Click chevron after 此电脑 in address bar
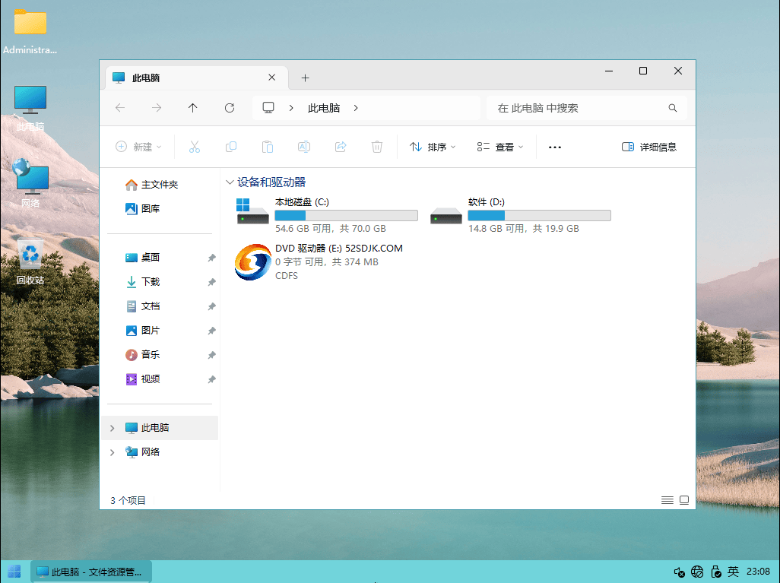The width and height of the screenshot is (780, 583). coord(356,108)
